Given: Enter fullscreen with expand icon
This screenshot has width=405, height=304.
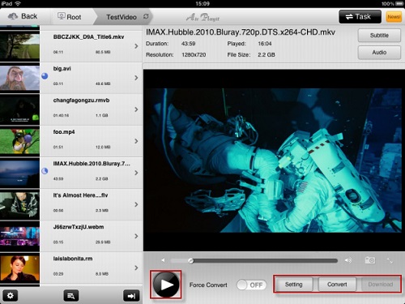Looking at the screenshot, I should pyautogui.click(x=390, y=260).
